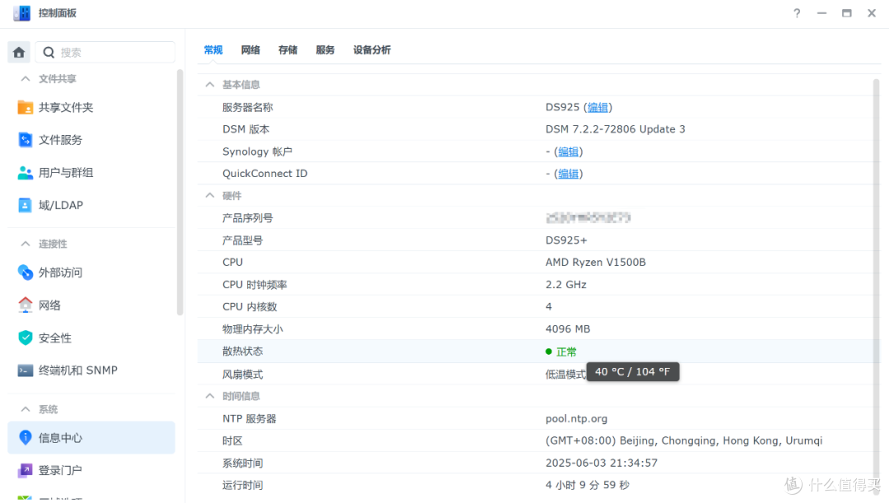
Task: Open Domain/LDAP (域/LDAP) icon
Action: [25, 205]
